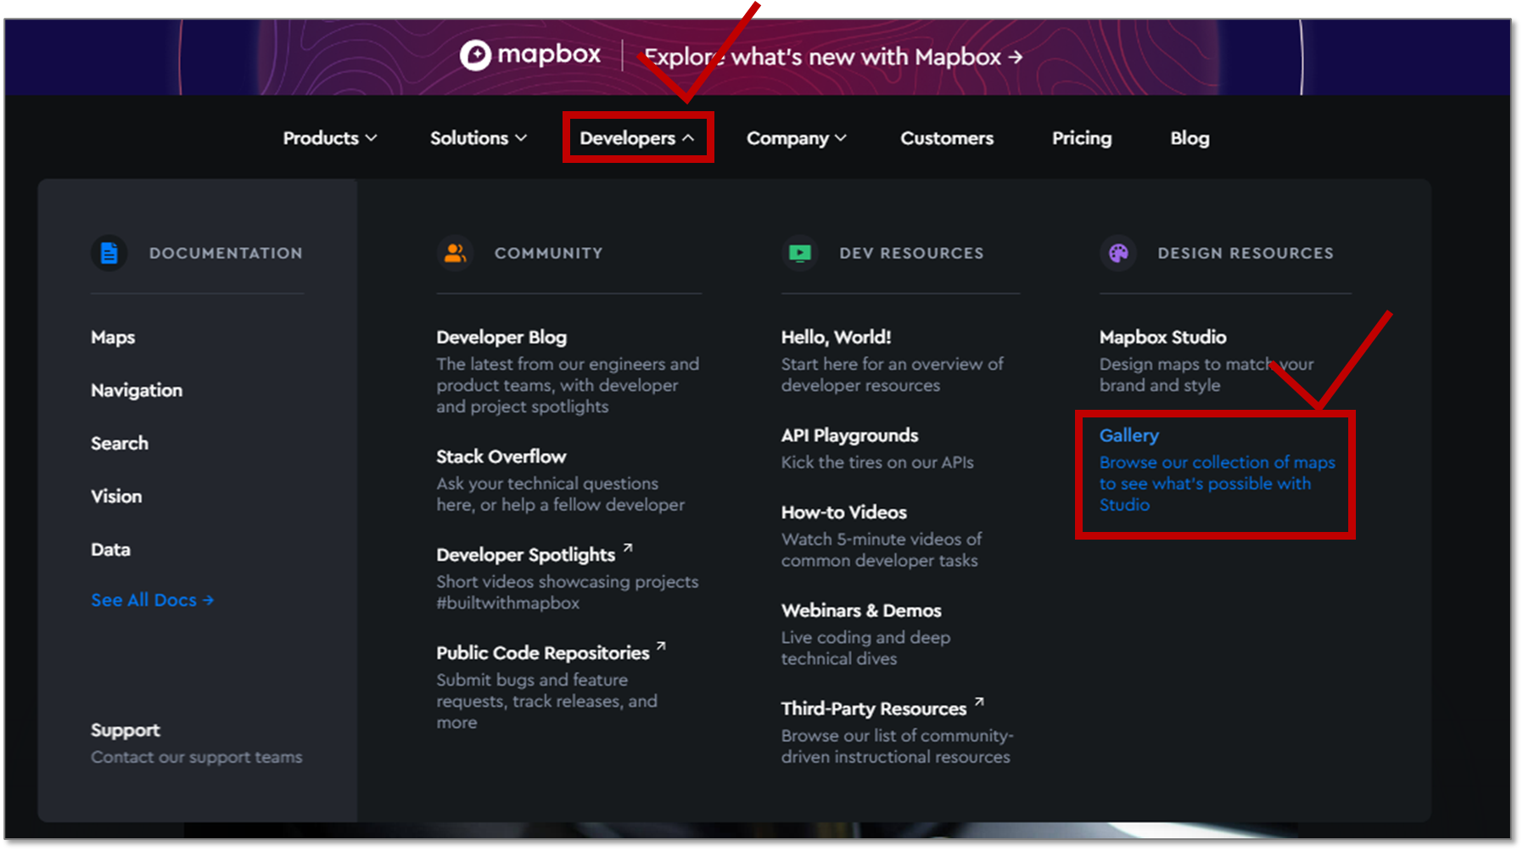Expand the Products dropdown menu
Screen dimensions: 1523x851
pos(330,137)
